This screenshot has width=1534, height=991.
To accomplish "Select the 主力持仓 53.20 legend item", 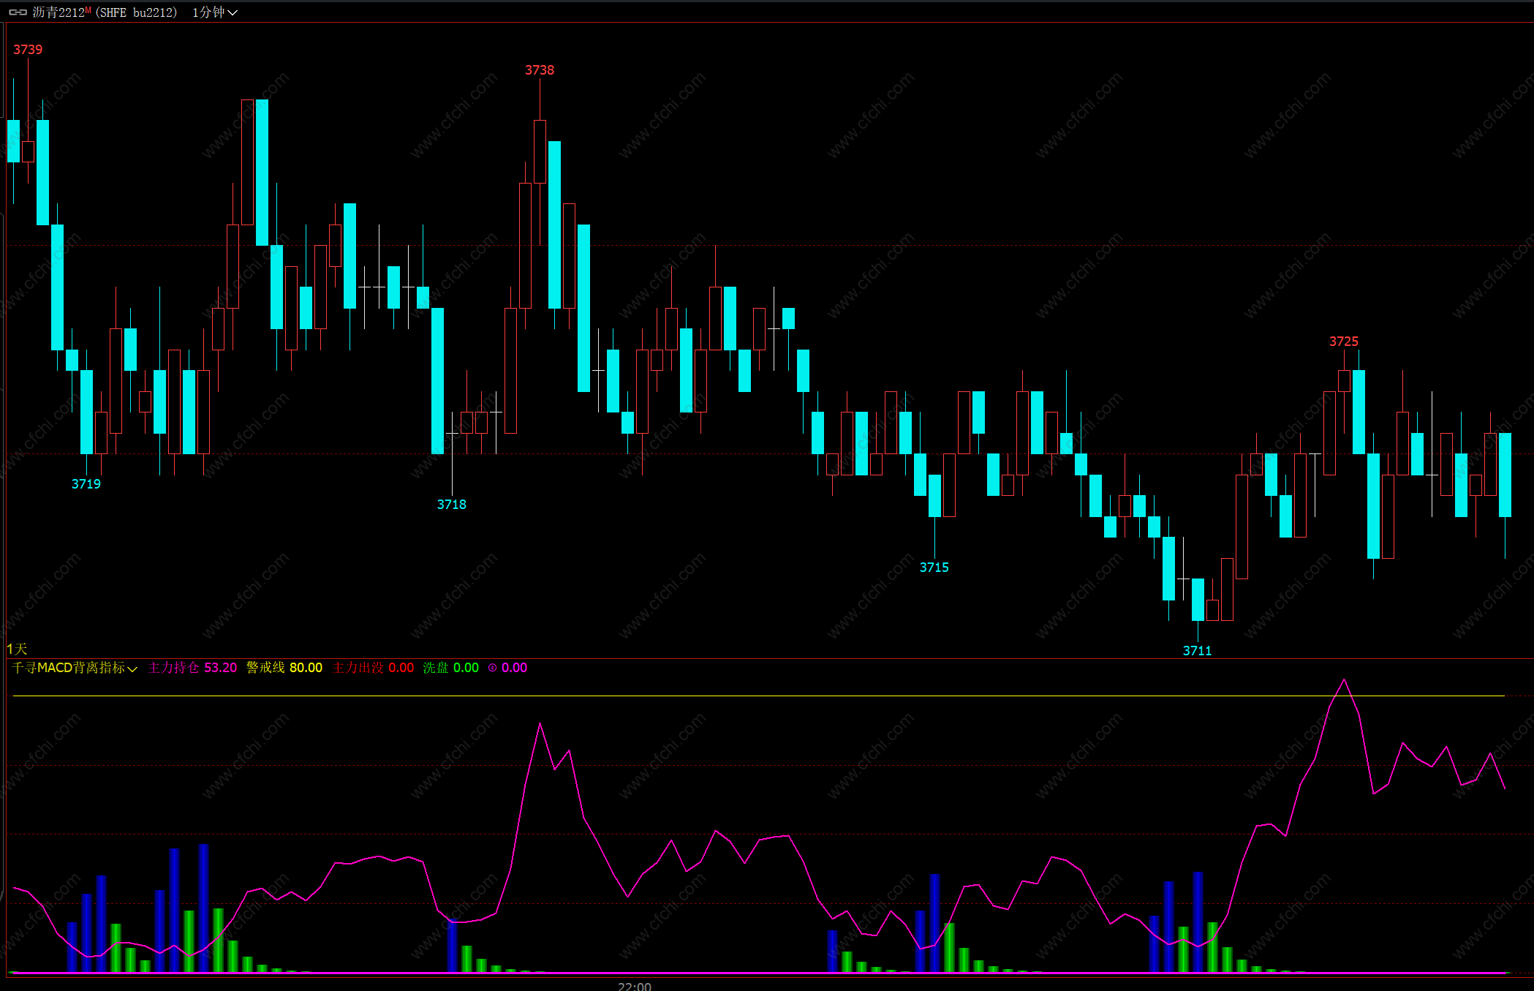I will pos(192,668).
